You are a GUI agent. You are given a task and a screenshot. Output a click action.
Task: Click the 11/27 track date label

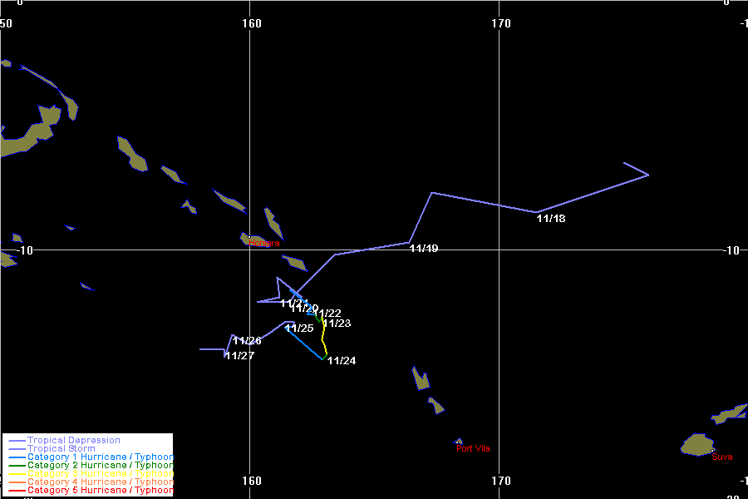(239, 356)
